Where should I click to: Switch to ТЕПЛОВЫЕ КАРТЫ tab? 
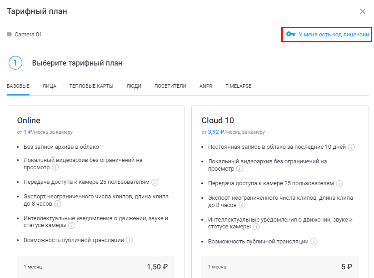91,86
